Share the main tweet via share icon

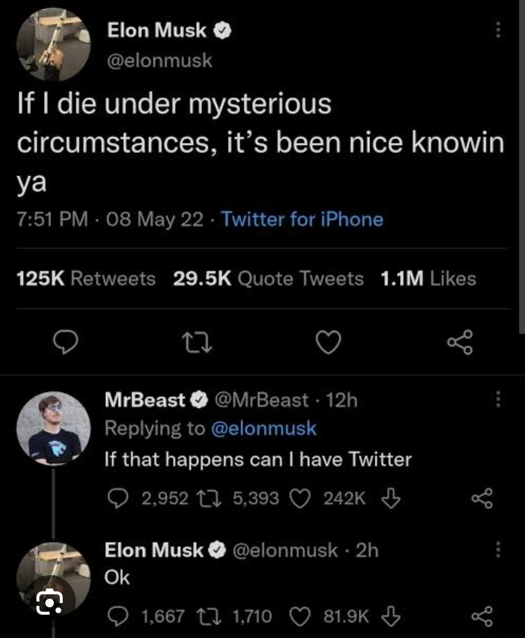coord(459,342)
